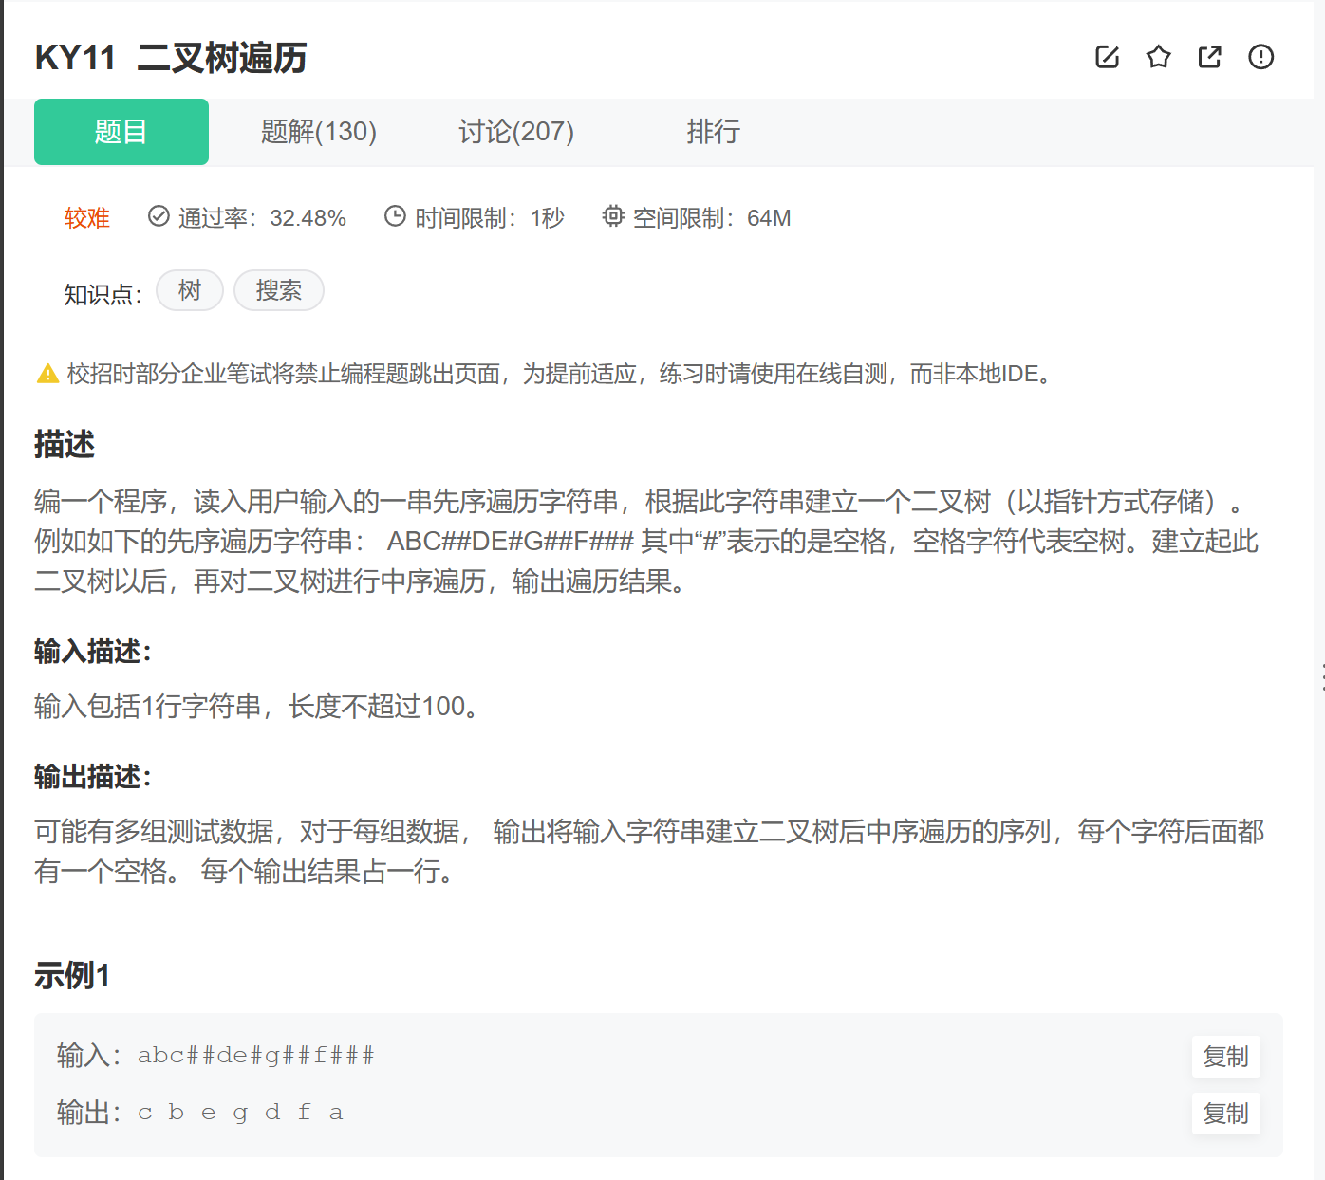The height and width of the screenshot is (1180, 1325).
Task: Click the 较难 difficulty label
Action: tap(86, 217)
